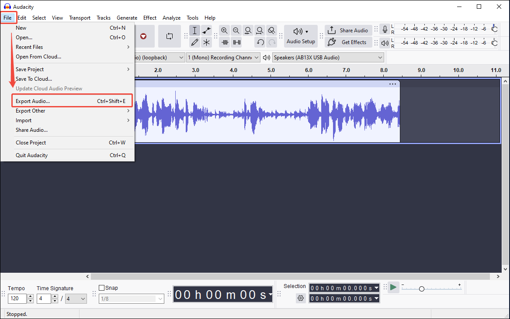Open the Generate menu

(127, 18)
